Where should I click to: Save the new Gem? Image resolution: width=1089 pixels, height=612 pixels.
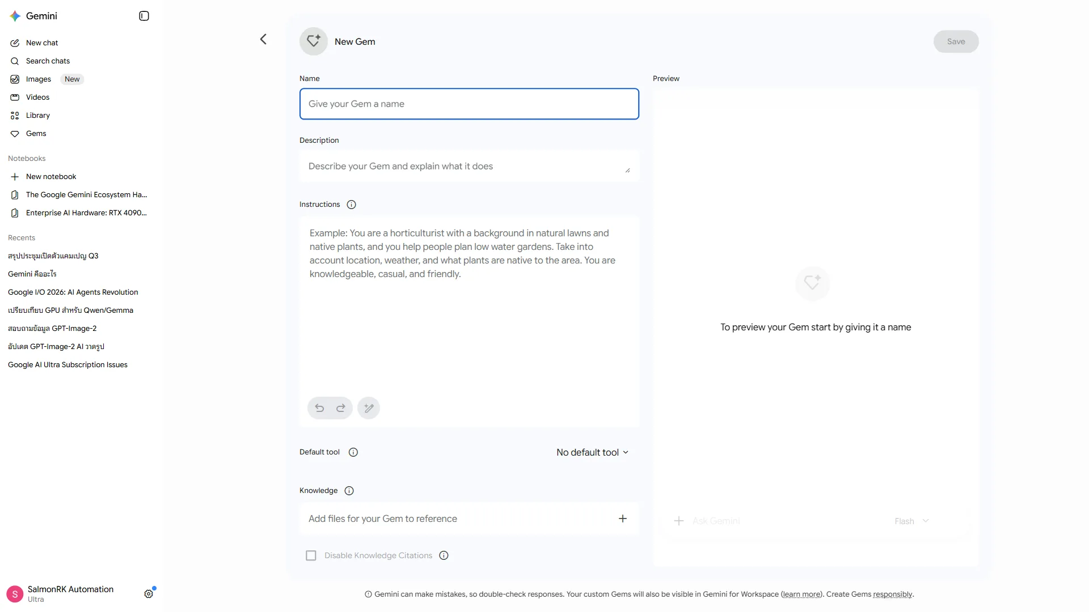tap(956, 41)
